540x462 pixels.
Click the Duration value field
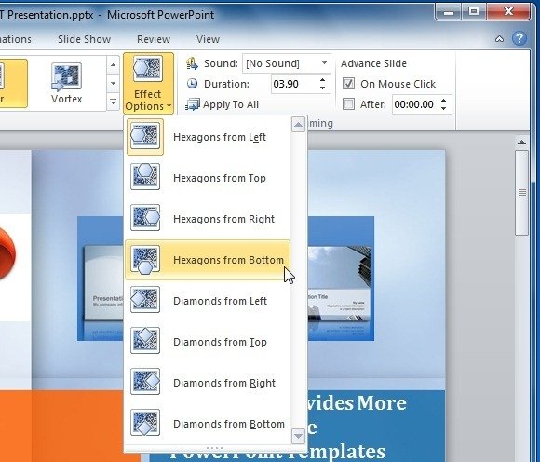(294, 84)
